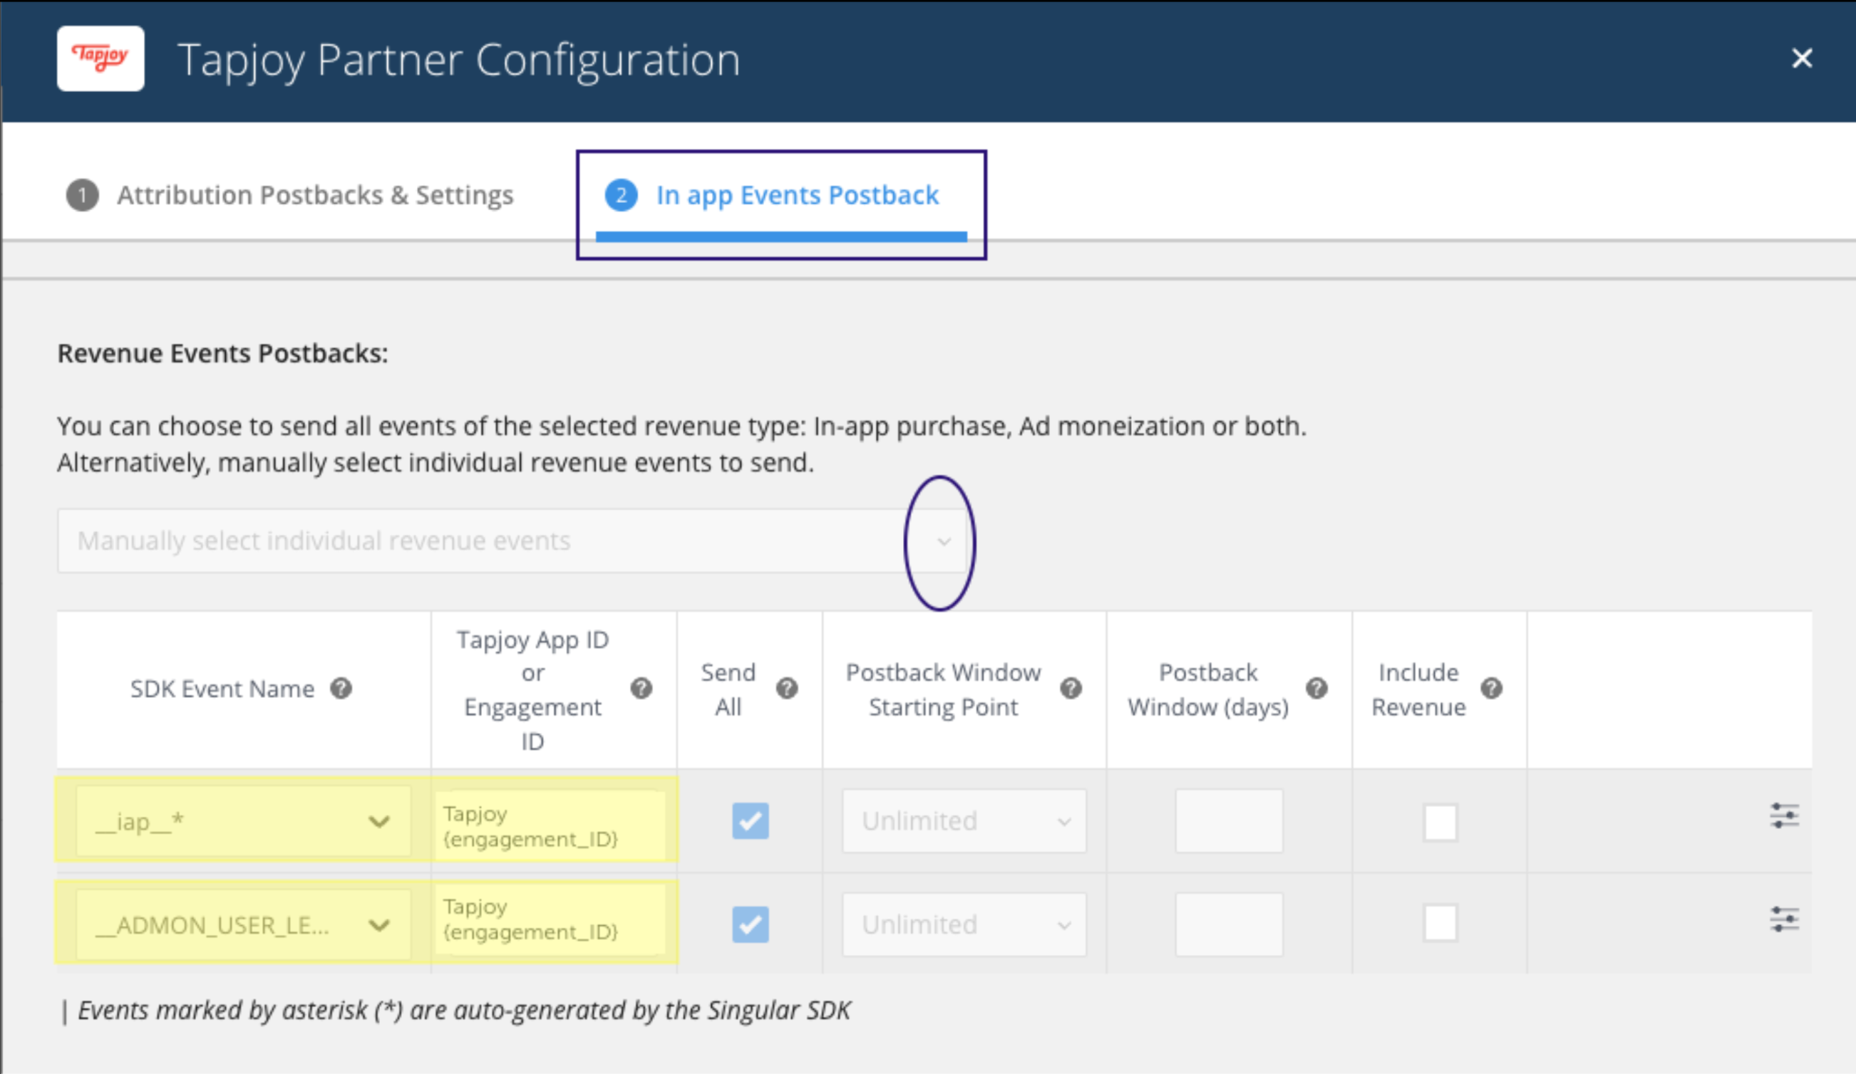Image resolution: width=1856 pixels, height=1074 pixels.
Task: Expand the revenue events selection dropdown
Action: click(x=944, y=542)
